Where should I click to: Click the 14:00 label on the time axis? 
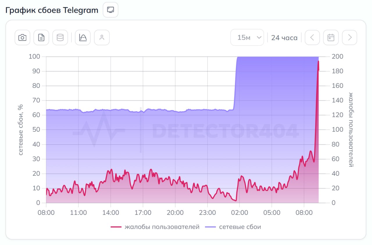[111, 213]
